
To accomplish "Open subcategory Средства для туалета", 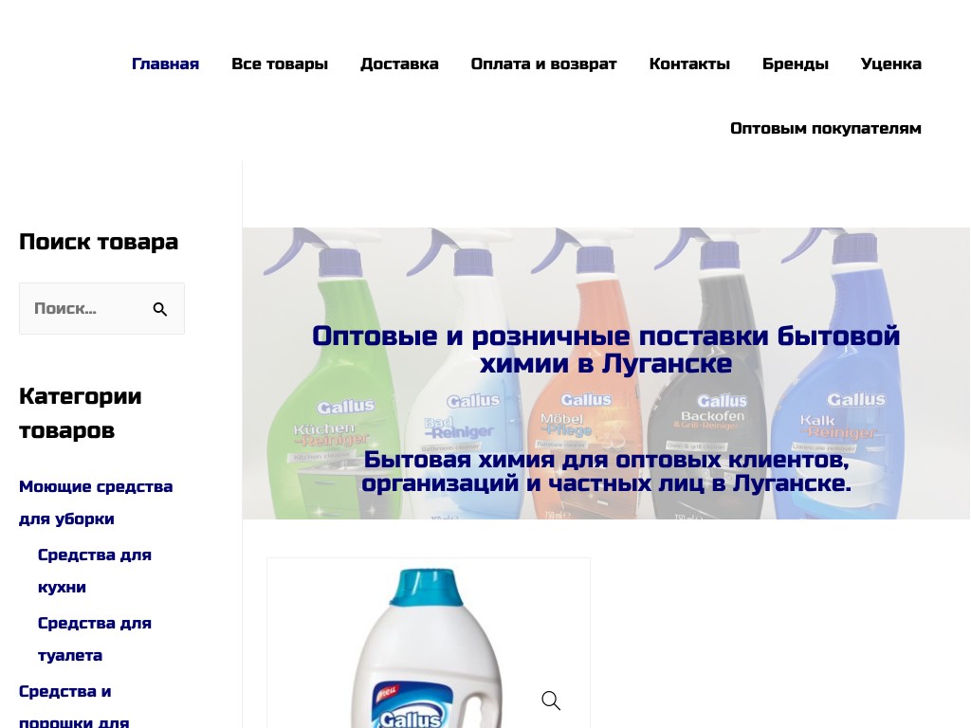I will tap(95, 639).
